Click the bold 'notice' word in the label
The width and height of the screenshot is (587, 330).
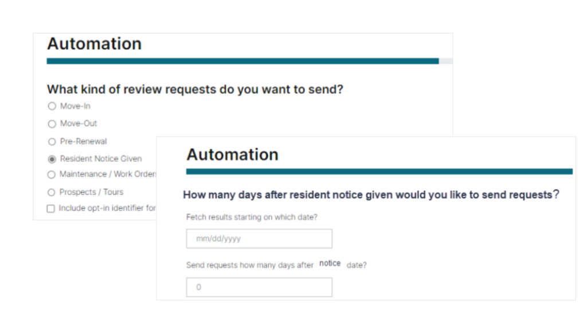tap(330, 264)
